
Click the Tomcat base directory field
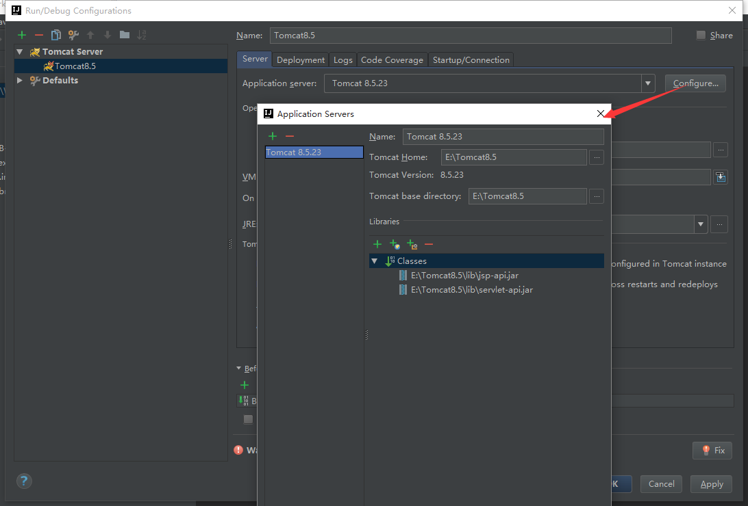527,196
